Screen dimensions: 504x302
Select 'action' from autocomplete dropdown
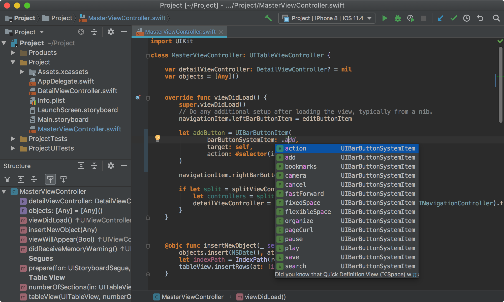tap(295, 148)
